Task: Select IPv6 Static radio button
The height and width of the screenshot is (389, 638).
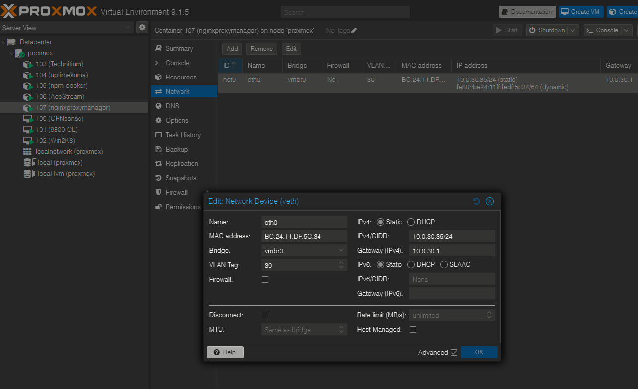Action: (x=380, y=265)
